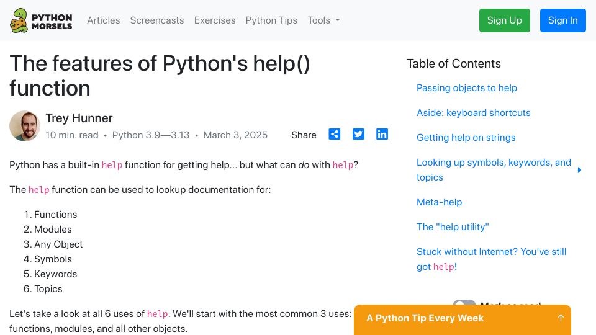Click list item 1. Functions
This screenshot has width=596, height=335.
point(50,214)
